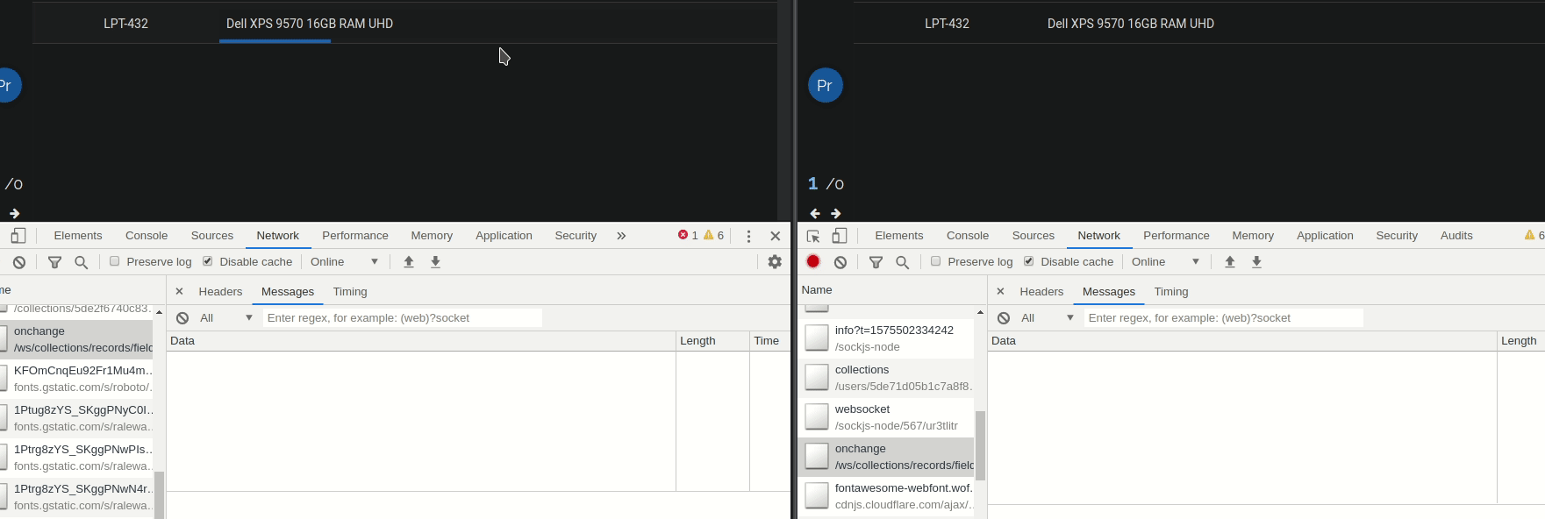Open Audits tab in right DevTools
1545x519 pixels.
pos(1456,235)
